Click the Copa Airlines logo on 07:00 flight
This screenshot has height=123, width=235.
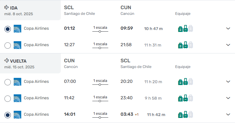(x=18, y=82)
